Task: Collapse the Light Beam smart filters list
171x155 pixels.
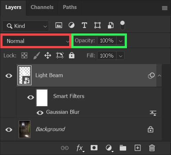Action: (159, 76)
